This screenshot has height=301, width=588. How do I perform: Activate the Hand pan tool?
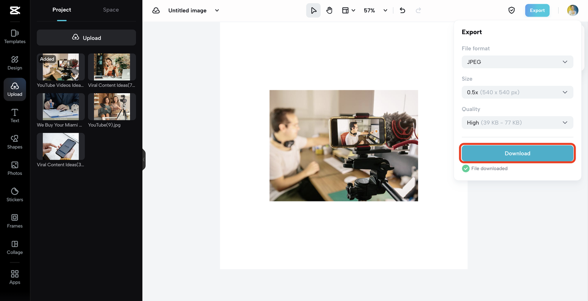point(329,10)
